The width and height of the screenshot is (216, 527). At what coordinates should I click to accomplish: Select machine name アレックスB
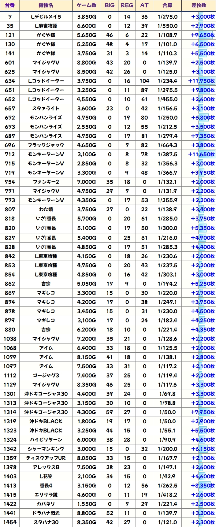coord(46,467)
